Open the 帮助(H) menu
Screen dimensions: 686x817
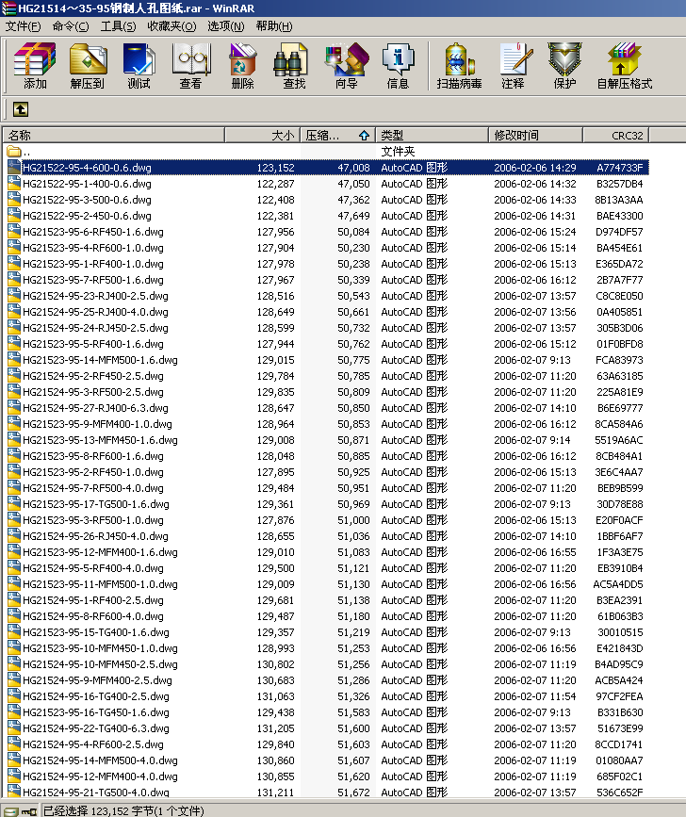[274, 26]
